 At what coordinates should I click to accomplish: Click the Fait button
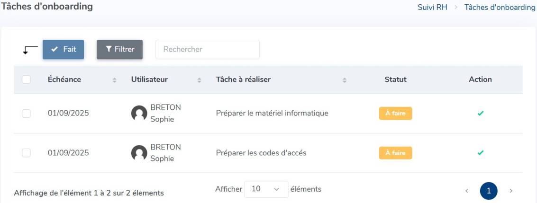click(x=64, y=49)
